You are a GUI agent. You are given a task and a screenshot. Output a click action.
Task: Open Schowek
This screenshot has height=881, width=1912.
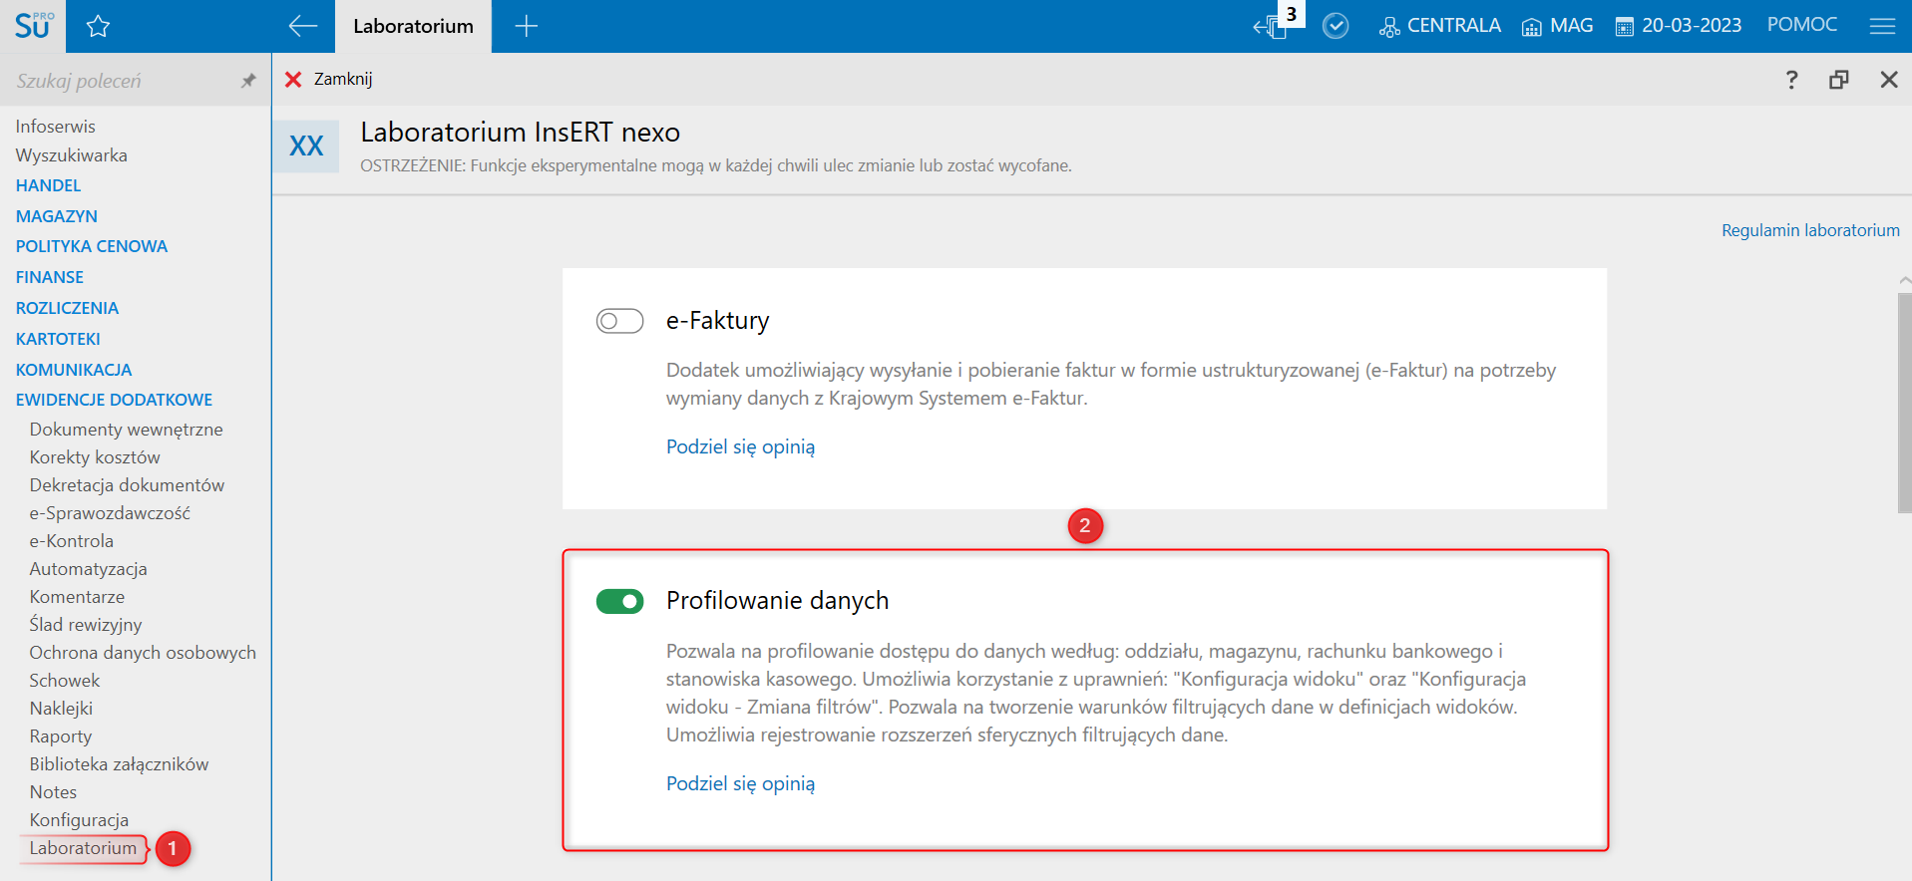tap(65, 681)
